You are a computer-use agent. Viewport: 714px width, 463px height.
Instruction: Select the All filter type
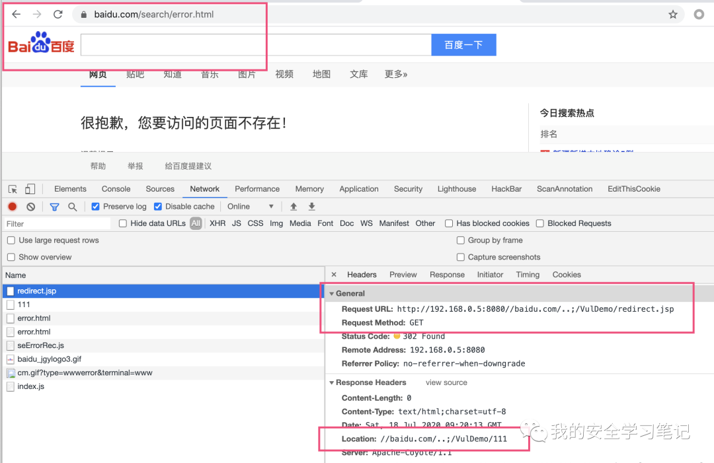tap(196, 223)
